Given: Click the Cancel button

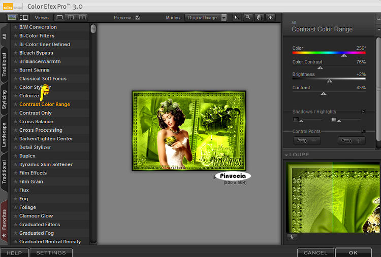Looking at the screenshot, I should pos(315,252).
